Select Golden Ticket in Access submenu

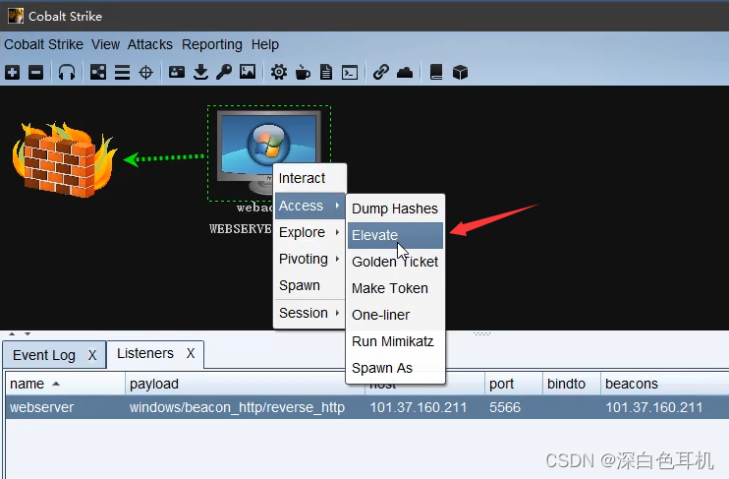[395, 262]
